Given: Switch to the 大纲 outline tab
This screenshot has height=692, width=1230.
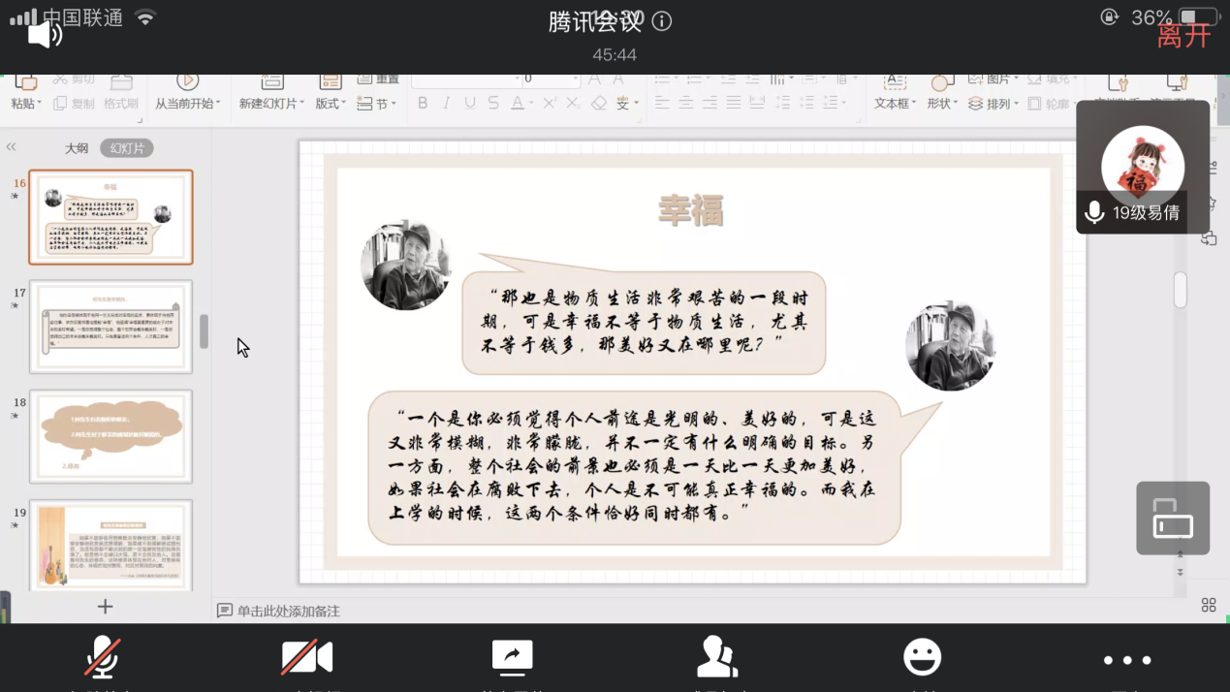Looking at the screenshot, I should 77,148.
